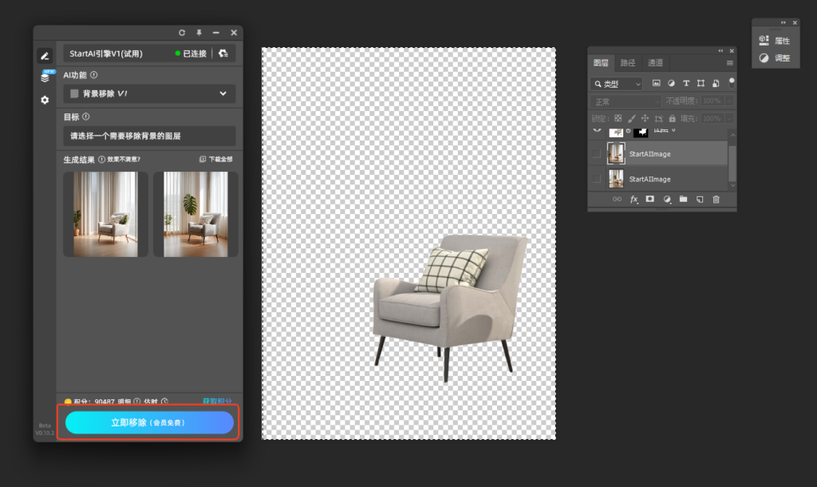Open the 调整 adjustments panel icon

pos(764,57)
